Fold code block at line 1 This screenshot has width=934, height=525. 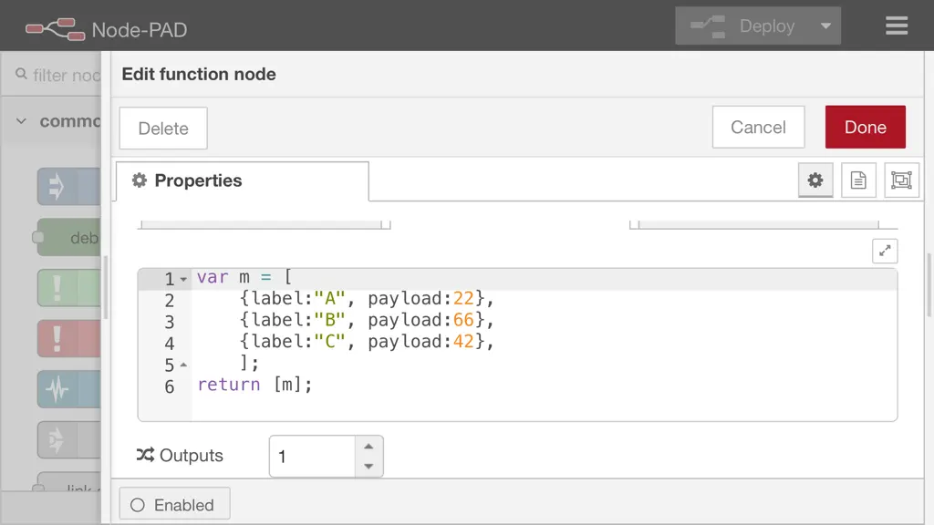pos(183,279)
